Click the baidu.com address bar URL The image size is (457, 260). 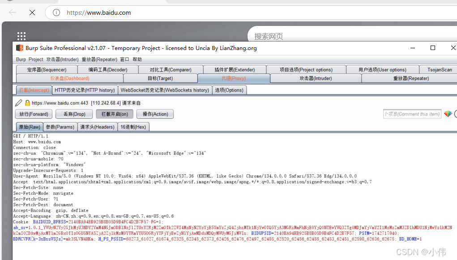98,13
